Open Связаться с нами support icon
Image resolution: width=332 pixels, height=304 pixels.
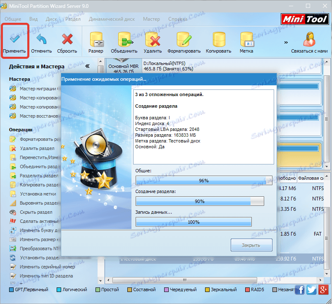point(309,39)
